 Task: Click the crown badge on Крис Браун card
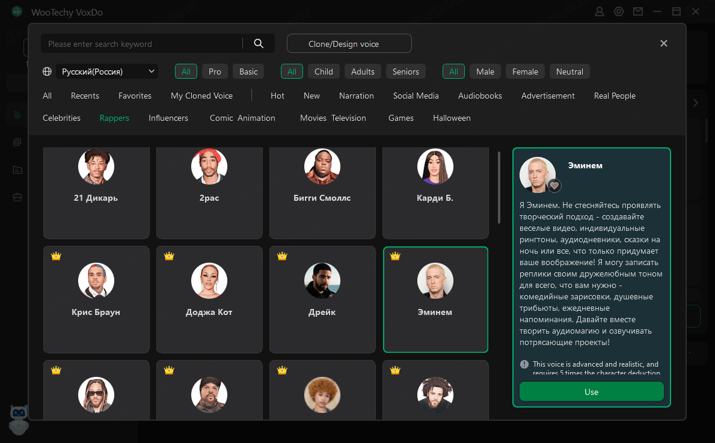(56, 256)
